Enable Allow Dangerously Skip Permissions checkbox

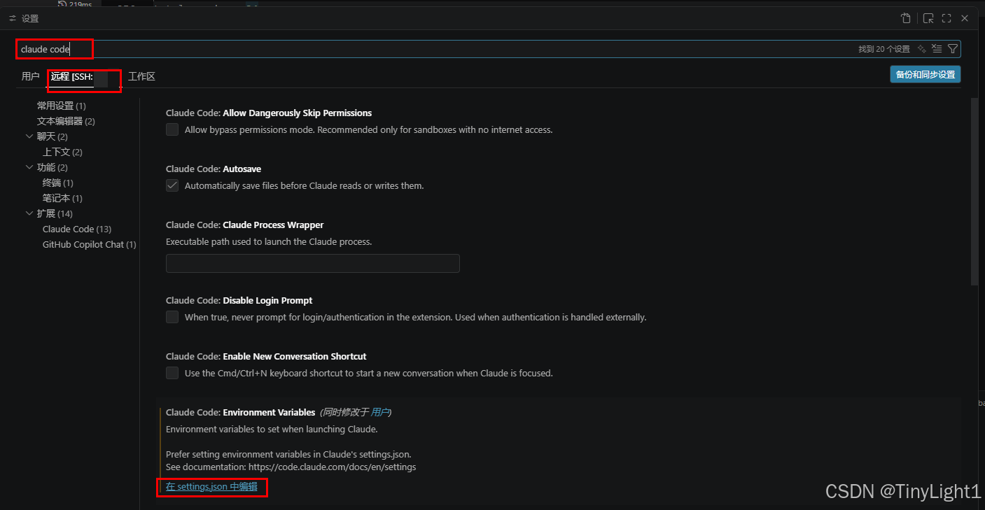172,129
